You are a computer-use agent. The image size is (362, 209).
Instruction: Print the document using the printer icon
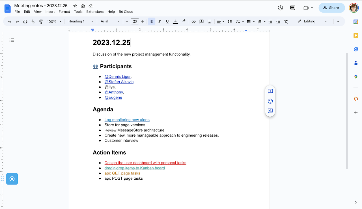(x=25, y=21)
